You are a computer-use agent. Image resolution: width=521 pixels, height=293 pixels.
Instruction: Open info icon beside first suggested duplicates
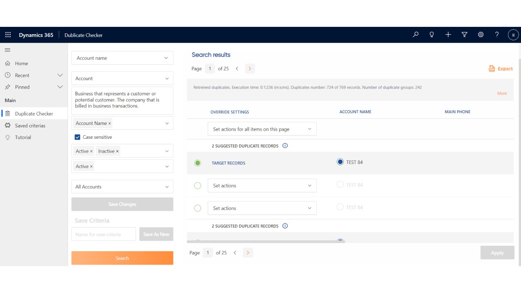click(x=285, y=146)
